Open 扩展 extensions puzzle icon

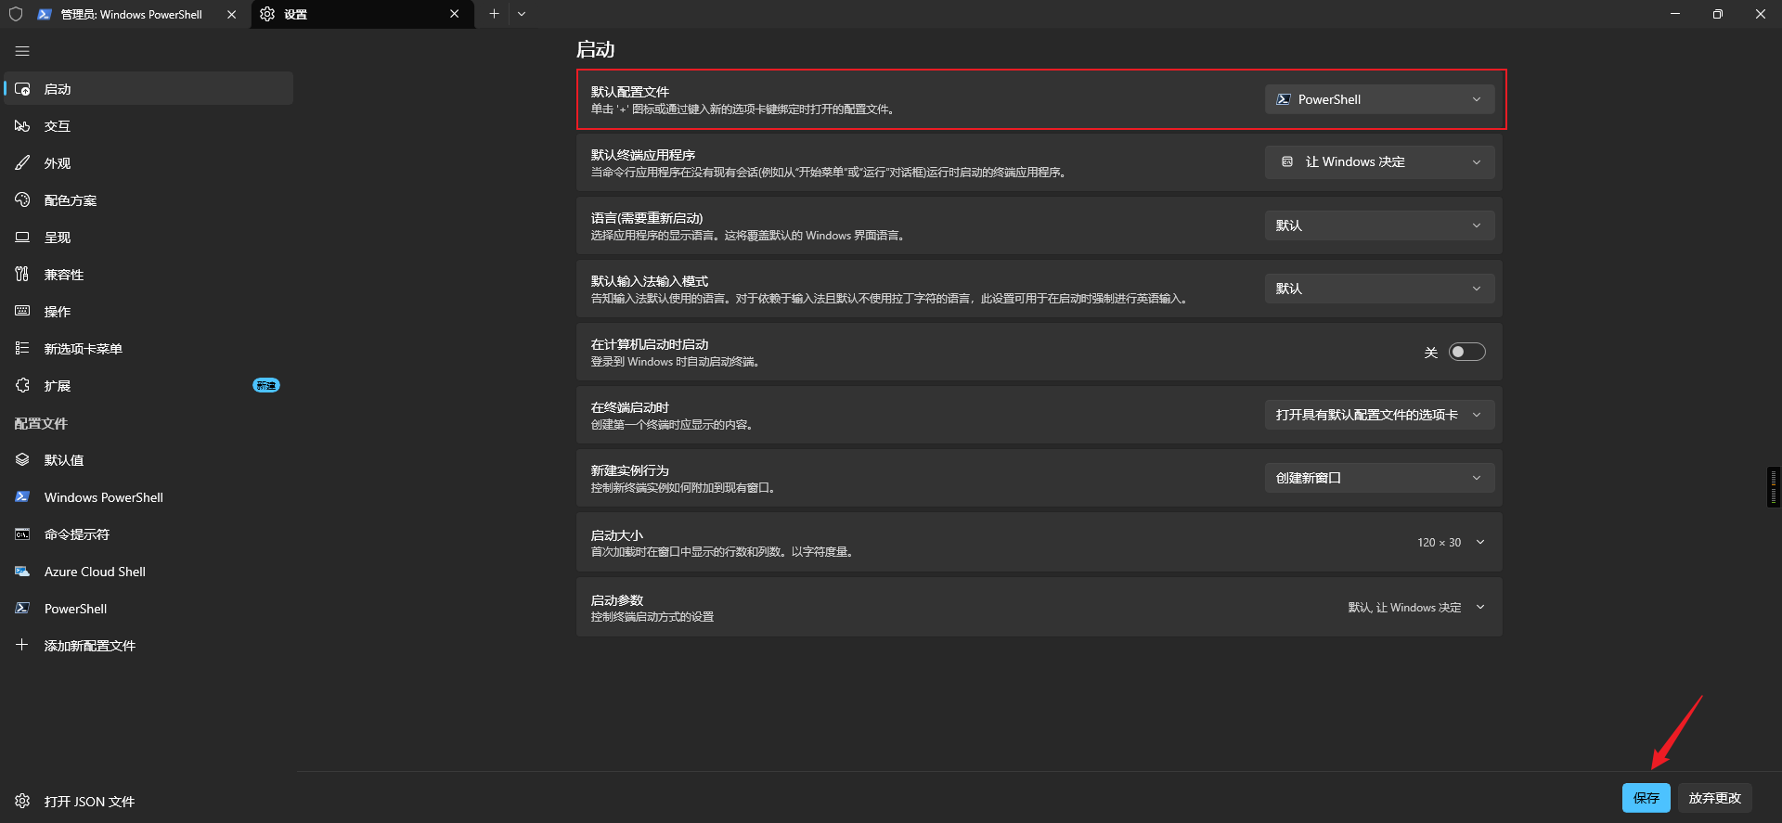tap(22, 386)
